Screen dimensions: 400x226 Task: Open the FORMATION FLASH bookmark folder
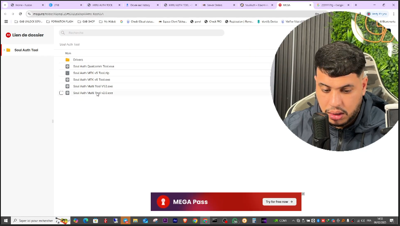pyautogui.click(x=60, y=22)
